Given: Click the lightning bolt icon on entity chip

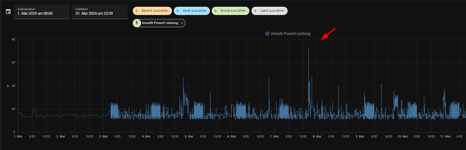Looking at the screenshot, I should click(x=137, y=23).
